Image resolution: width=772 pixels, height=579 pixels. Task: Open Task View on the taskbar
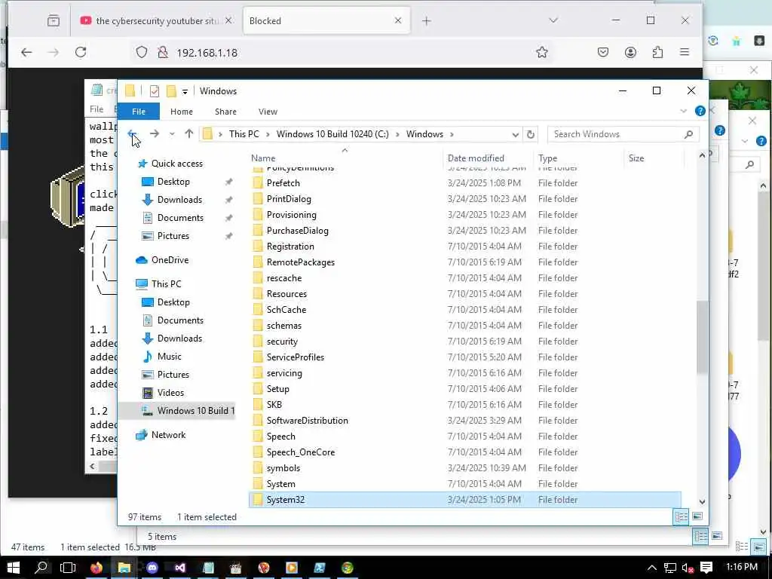pos(67,568)
